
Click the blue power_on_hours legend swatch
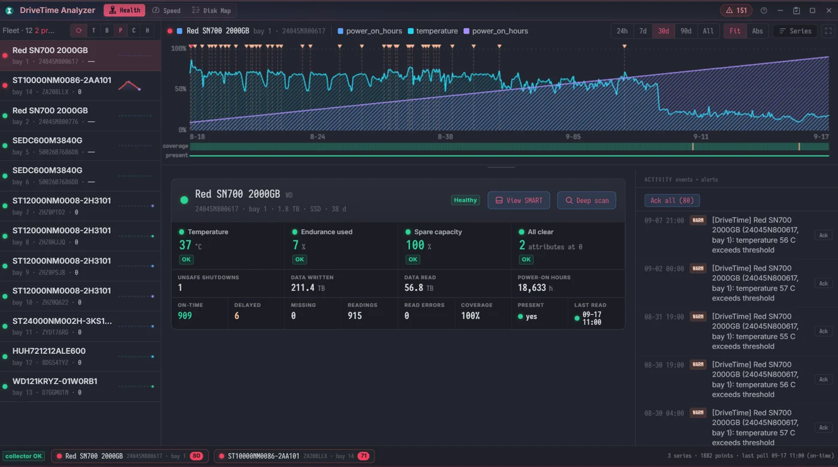tap(341, 31)
